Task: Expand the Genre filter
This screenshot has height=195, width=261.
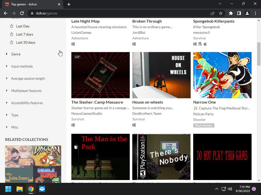Action: pos(16,54)
